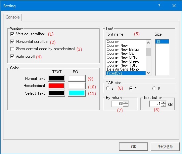This screenshot has height=154, width=182.
Task: Select font size 18 in Size list
Action: click(162, 42)
